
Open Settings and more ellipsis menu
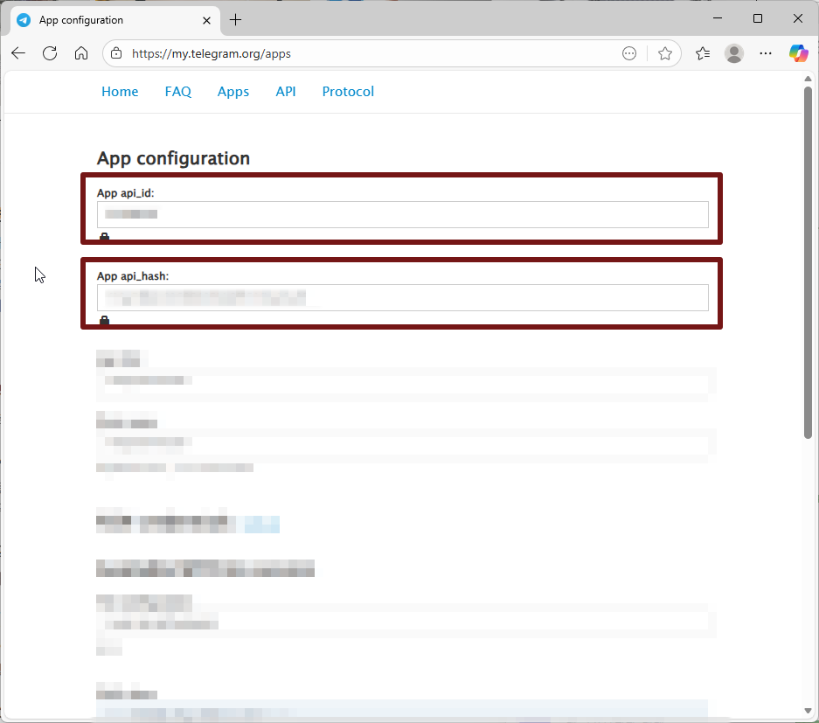click(766, 53)
